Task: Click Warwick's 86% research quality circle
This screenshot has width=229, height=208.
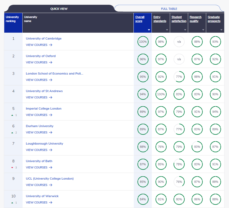Action: [197, 200]
